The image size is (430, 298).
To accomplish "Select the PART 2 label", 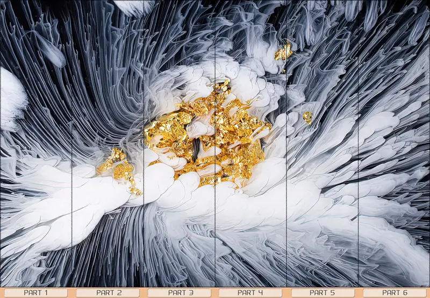I will click(108, 293).
